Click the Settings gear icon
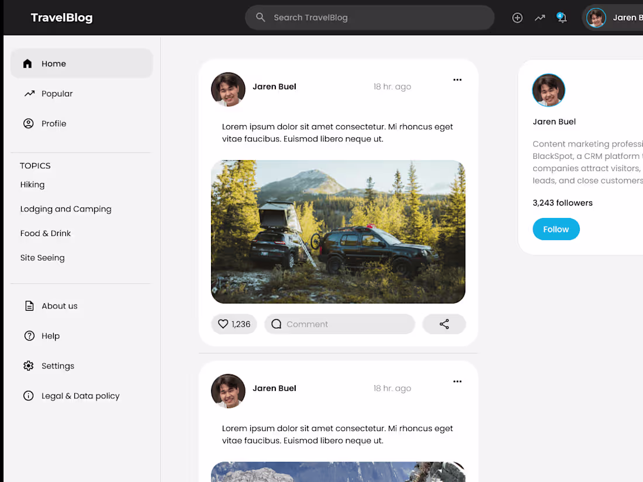Image resolution: width=643 pixels, height=482 pixels. 28,366
